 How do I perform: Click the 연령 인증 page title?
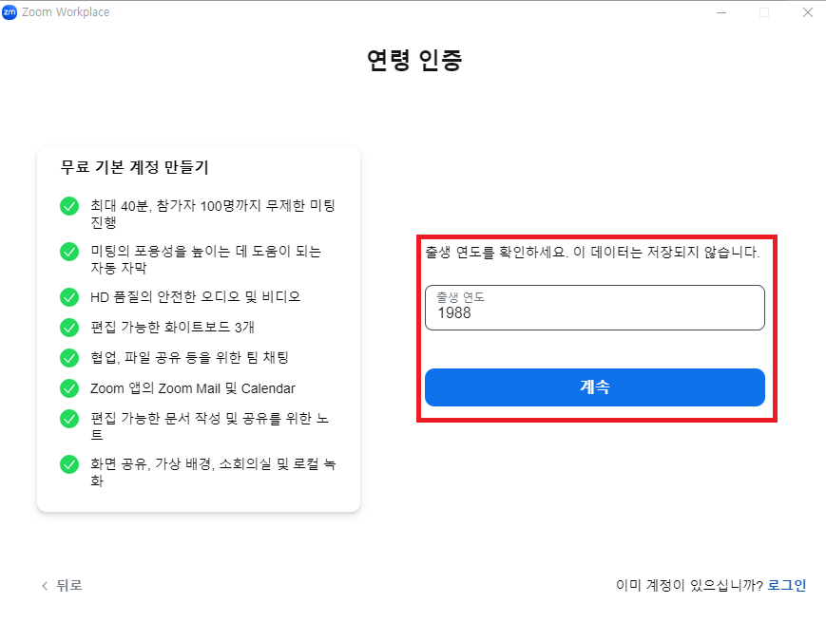coord(413,59)
